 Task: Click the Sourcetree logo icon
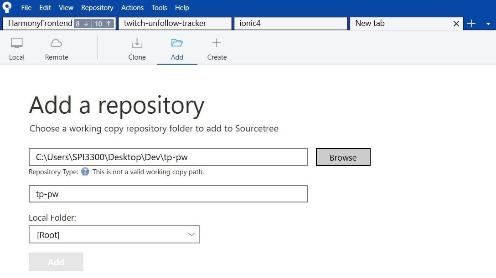(7, 7)
